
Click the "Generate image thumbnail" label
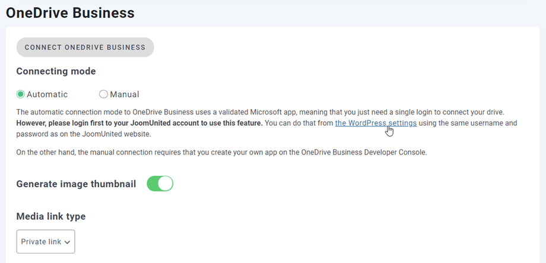point(76,184)
